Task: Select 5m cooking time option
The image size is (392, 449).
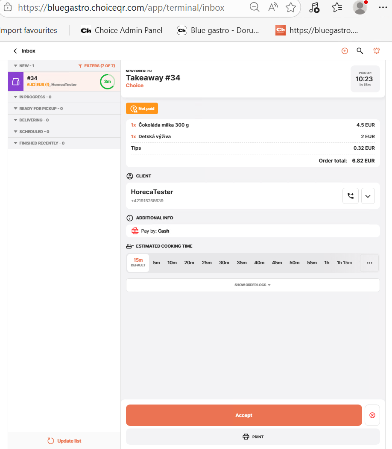Action: [156, 263]
